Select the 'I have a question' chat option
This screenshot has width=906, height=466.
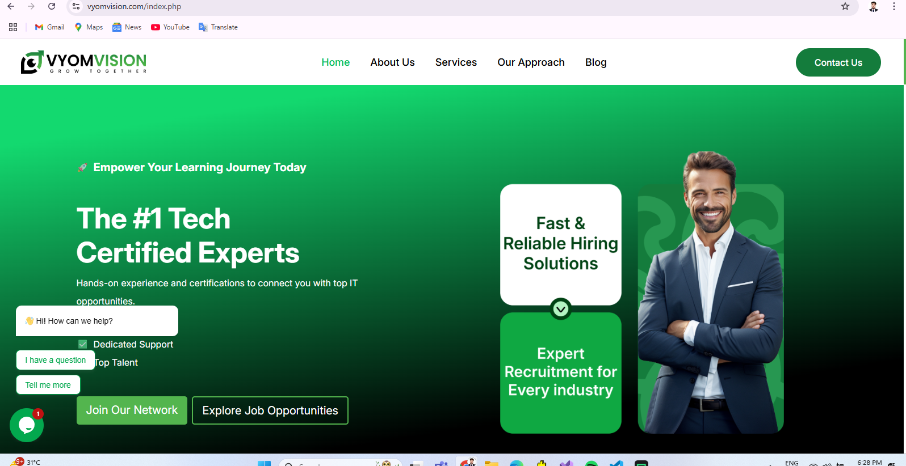tap(56, 360)
